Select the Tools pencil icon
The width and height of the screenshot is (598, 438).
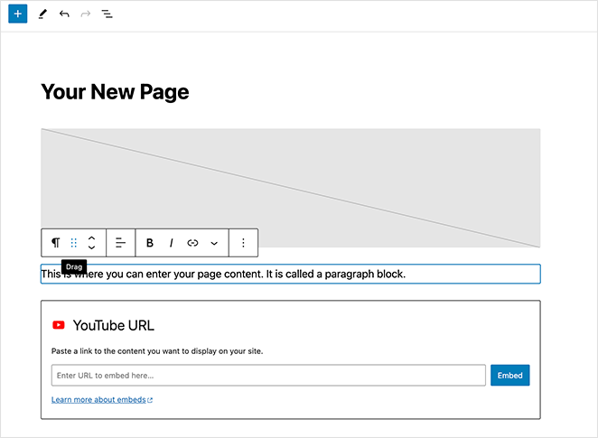tap(42, 14)
